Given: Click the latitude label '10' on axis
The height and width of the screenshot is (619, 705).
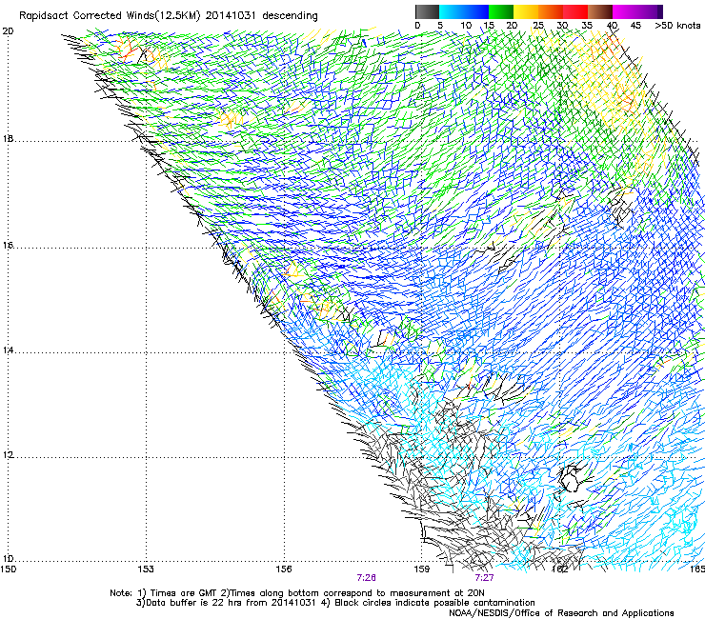Looking at the screenshot, I should 8,559.
